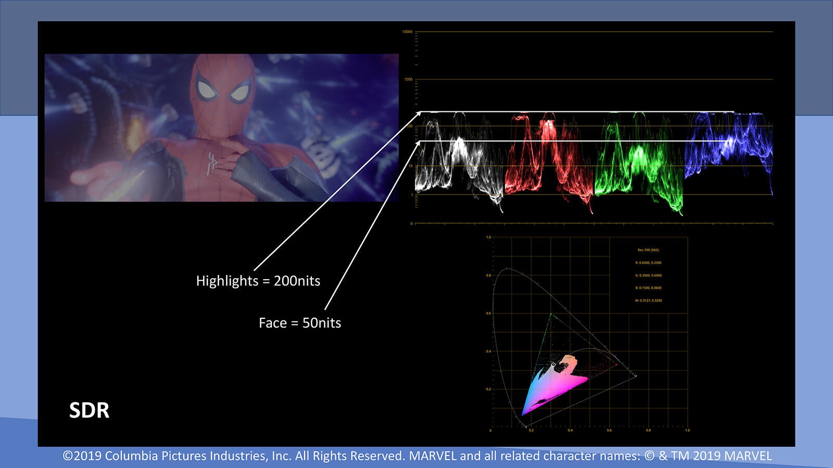The width and height of the screenshot is (833, 468).
Task: Click the Spider-Man movie frame preview
Action: [221, 127]
